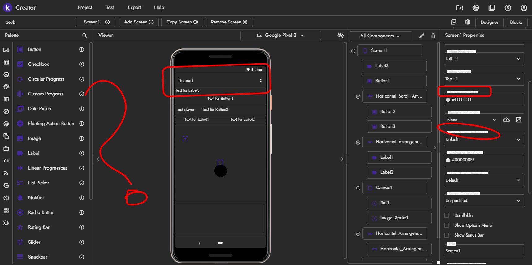Click the #FFFFFFFF background color swatch

[448, 99]
